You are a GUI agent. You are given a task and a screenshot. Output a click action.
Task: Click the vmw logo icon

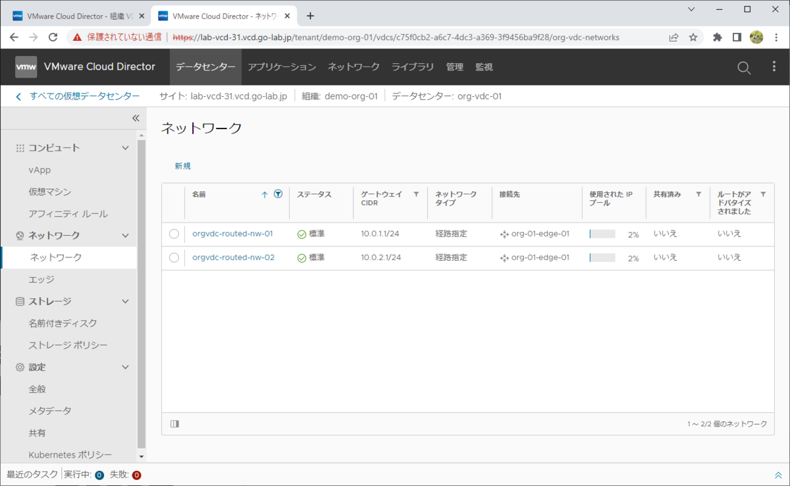tap(26, 67)
